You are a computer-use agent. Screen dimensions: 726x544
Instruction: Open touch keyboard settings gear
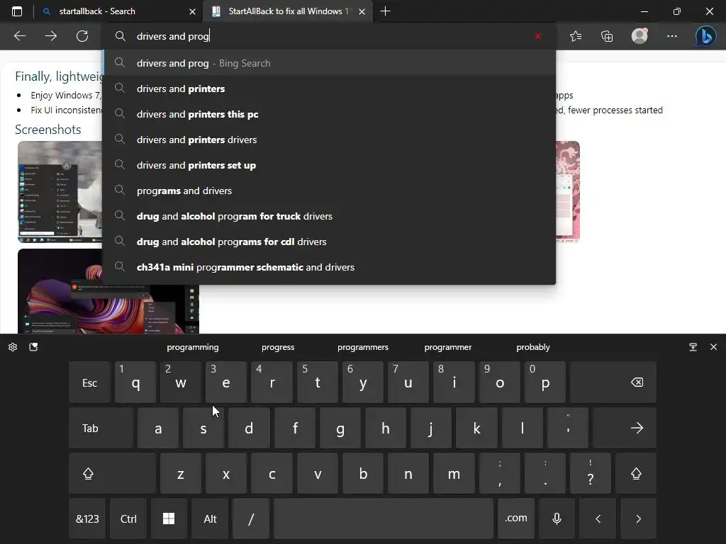pyautogui.click(x=13, y=347)
